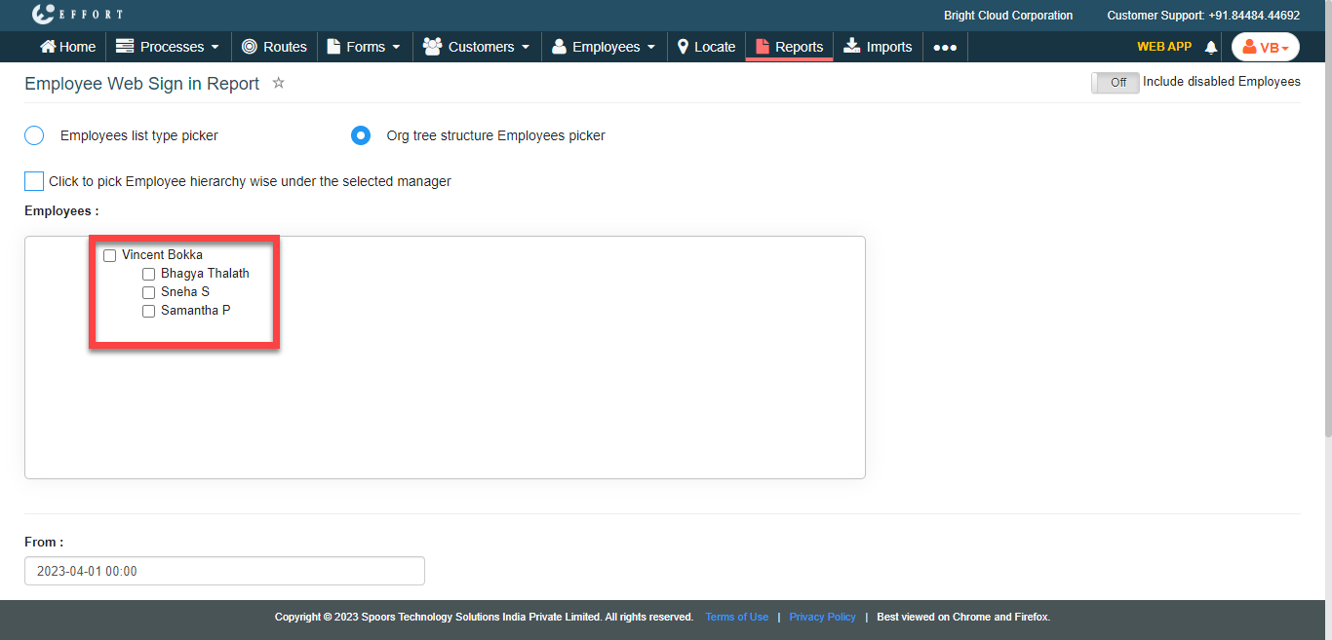Open Imports from the navigation bar
This screenshot has width=1332, height=640.
coord(878,47)
